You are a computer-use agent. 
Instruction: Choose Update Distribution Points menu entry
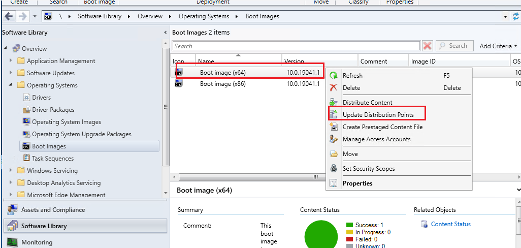pos(399,115)
